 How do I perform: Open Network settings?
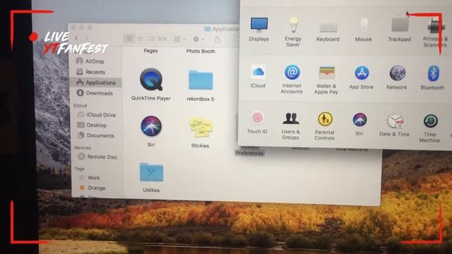tap(397, 78)
